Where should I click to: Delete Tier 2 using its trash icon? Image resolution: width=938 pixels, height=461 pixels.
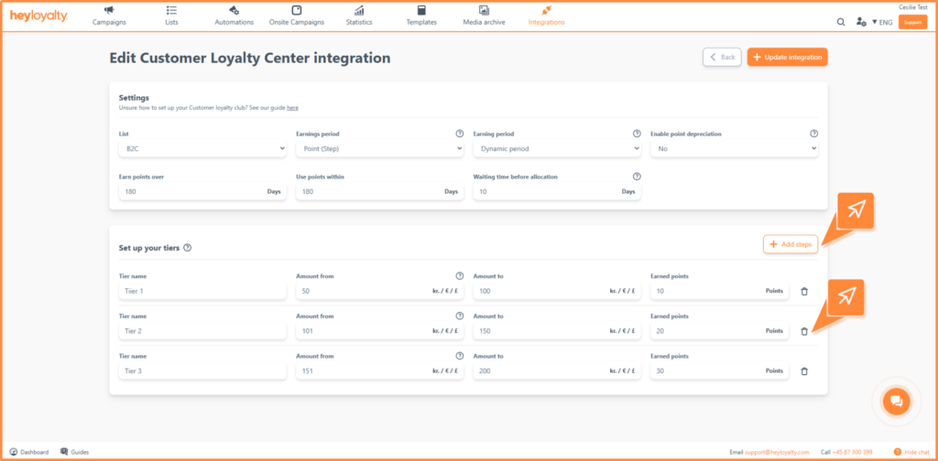804,331
